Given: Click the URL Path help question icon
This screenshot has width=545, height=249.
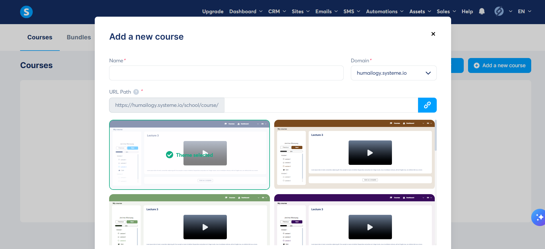Looking at the screenshot, I should click(x=136, y=92).
